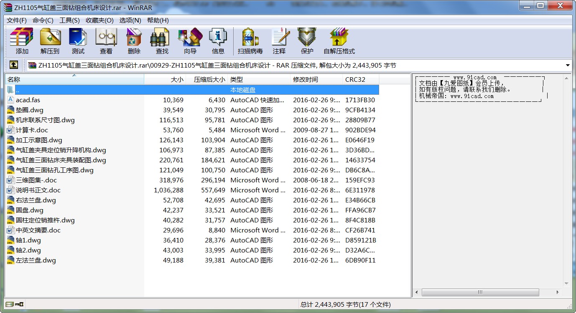Sort by 大小 column header
576x313 pixels.
tap(165, 79)
